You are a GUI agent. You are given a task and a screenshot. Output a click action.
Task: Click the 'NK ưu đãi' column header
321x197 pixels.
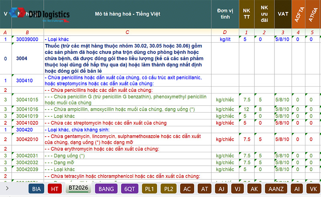coord(264,14)
